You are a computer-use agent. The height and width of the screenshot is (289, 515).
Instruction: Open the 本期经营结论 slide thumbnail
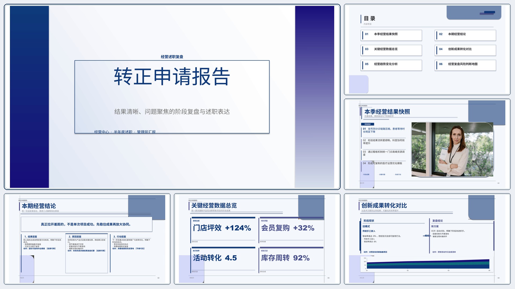(87, 239)
